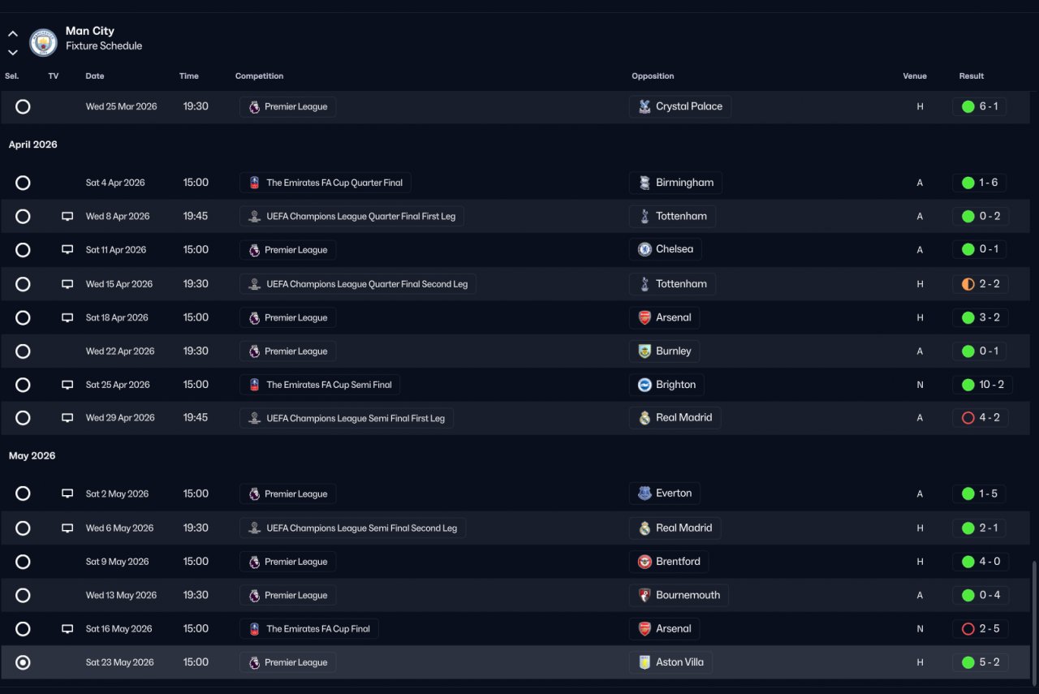The image size is (1039, 694).
Task: Click the Man City title text
Action: coord(90,31)
